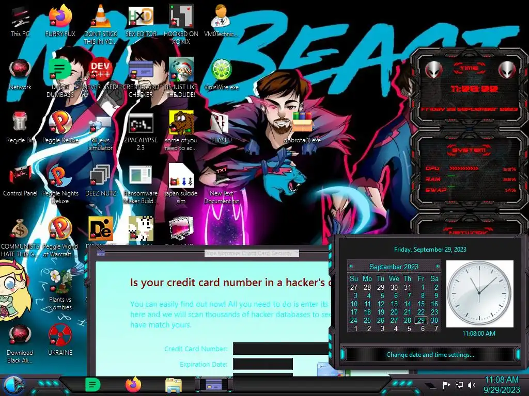The width and height of the screenshot is (529, 396).
Task: Select September 30 in the calendar
Action: click(x=434, y=320)
